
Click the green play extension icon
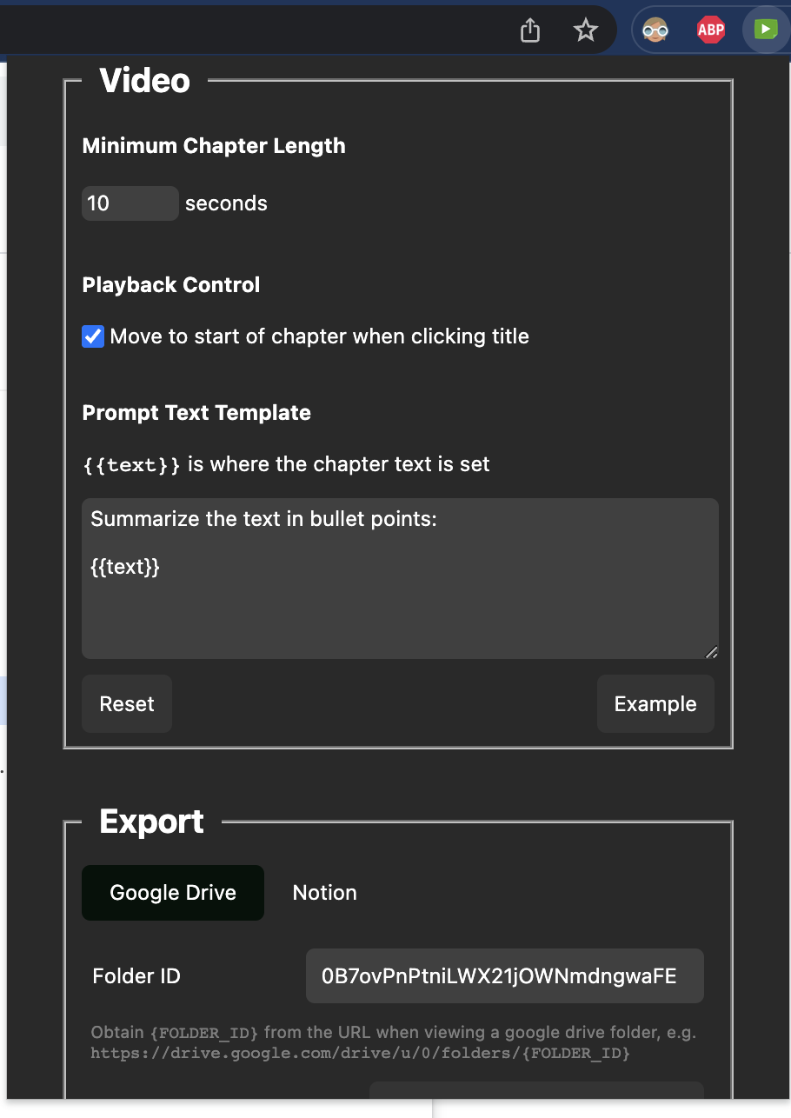[x=764, y=29]
